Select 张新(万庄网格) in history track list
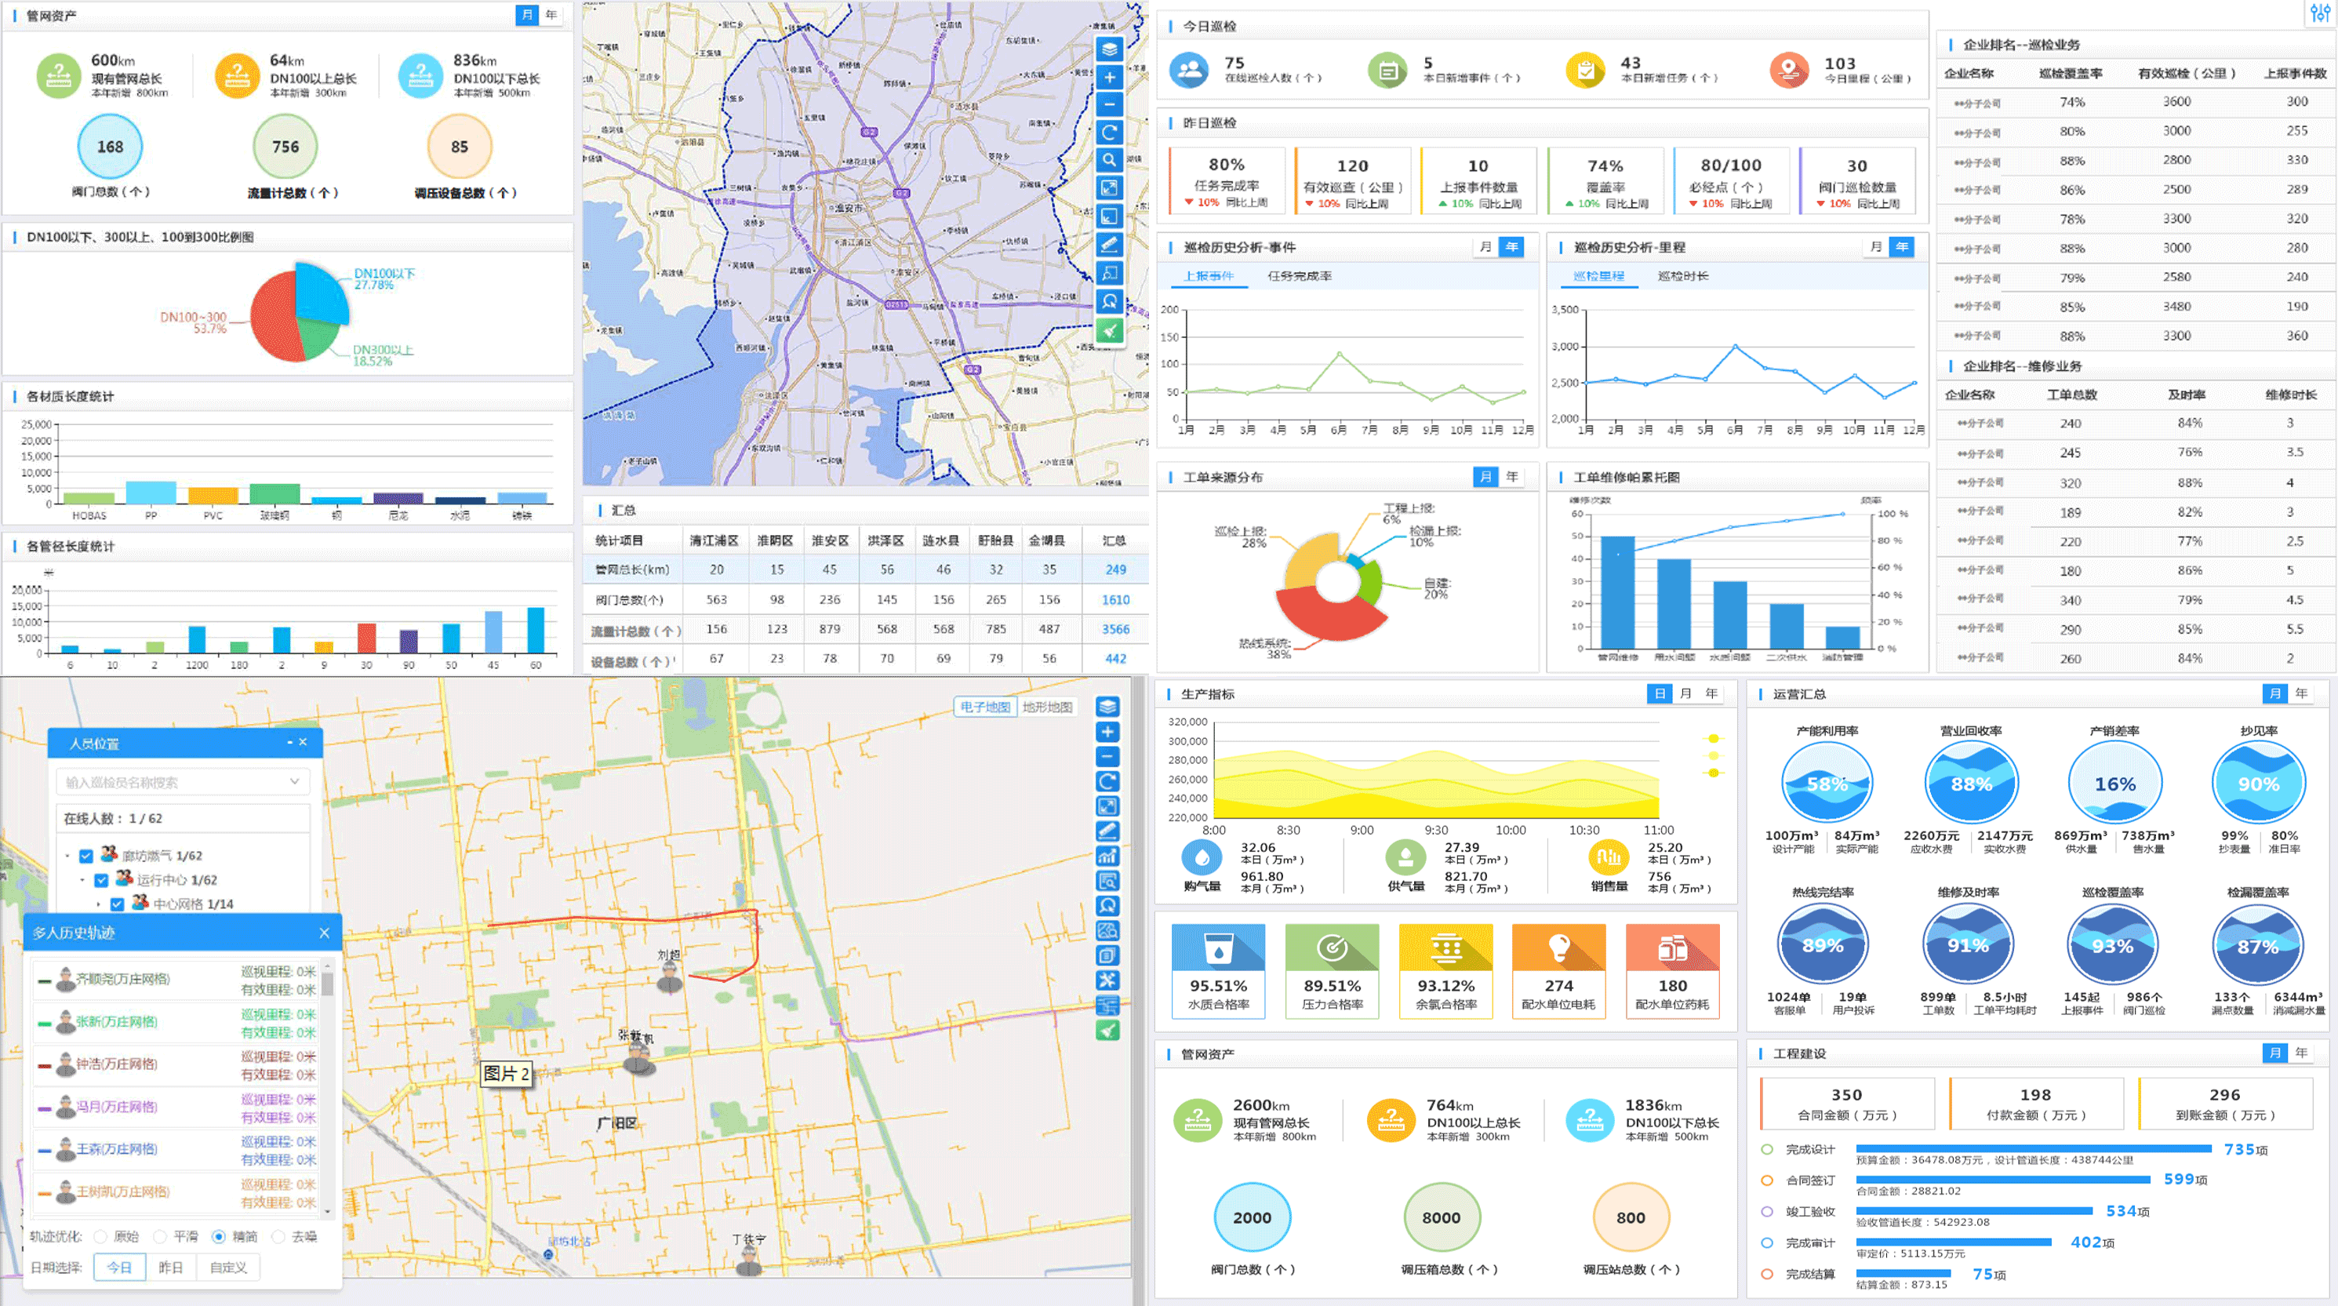The width and height of the screenshot is (2338, 1306). click(116, 1022)
